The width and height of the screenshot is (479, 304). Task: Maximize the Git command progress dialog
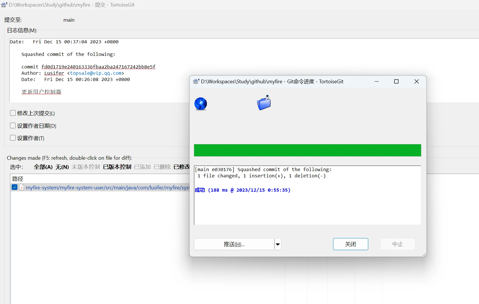396,82
